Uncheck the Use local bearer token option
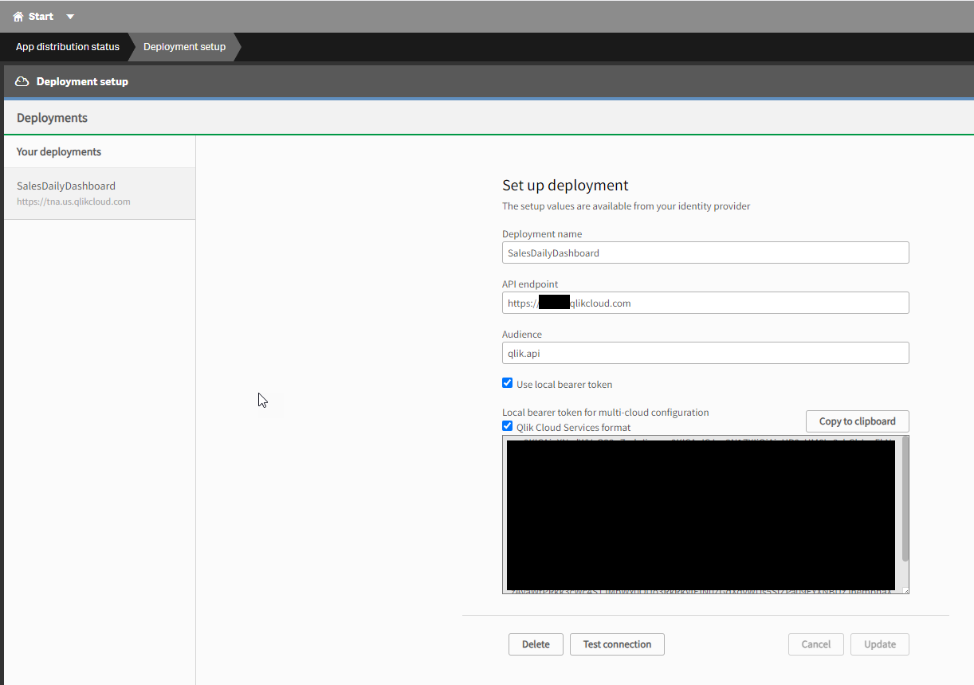The height and width of the screenshot is (685, 974). [507, 382]
